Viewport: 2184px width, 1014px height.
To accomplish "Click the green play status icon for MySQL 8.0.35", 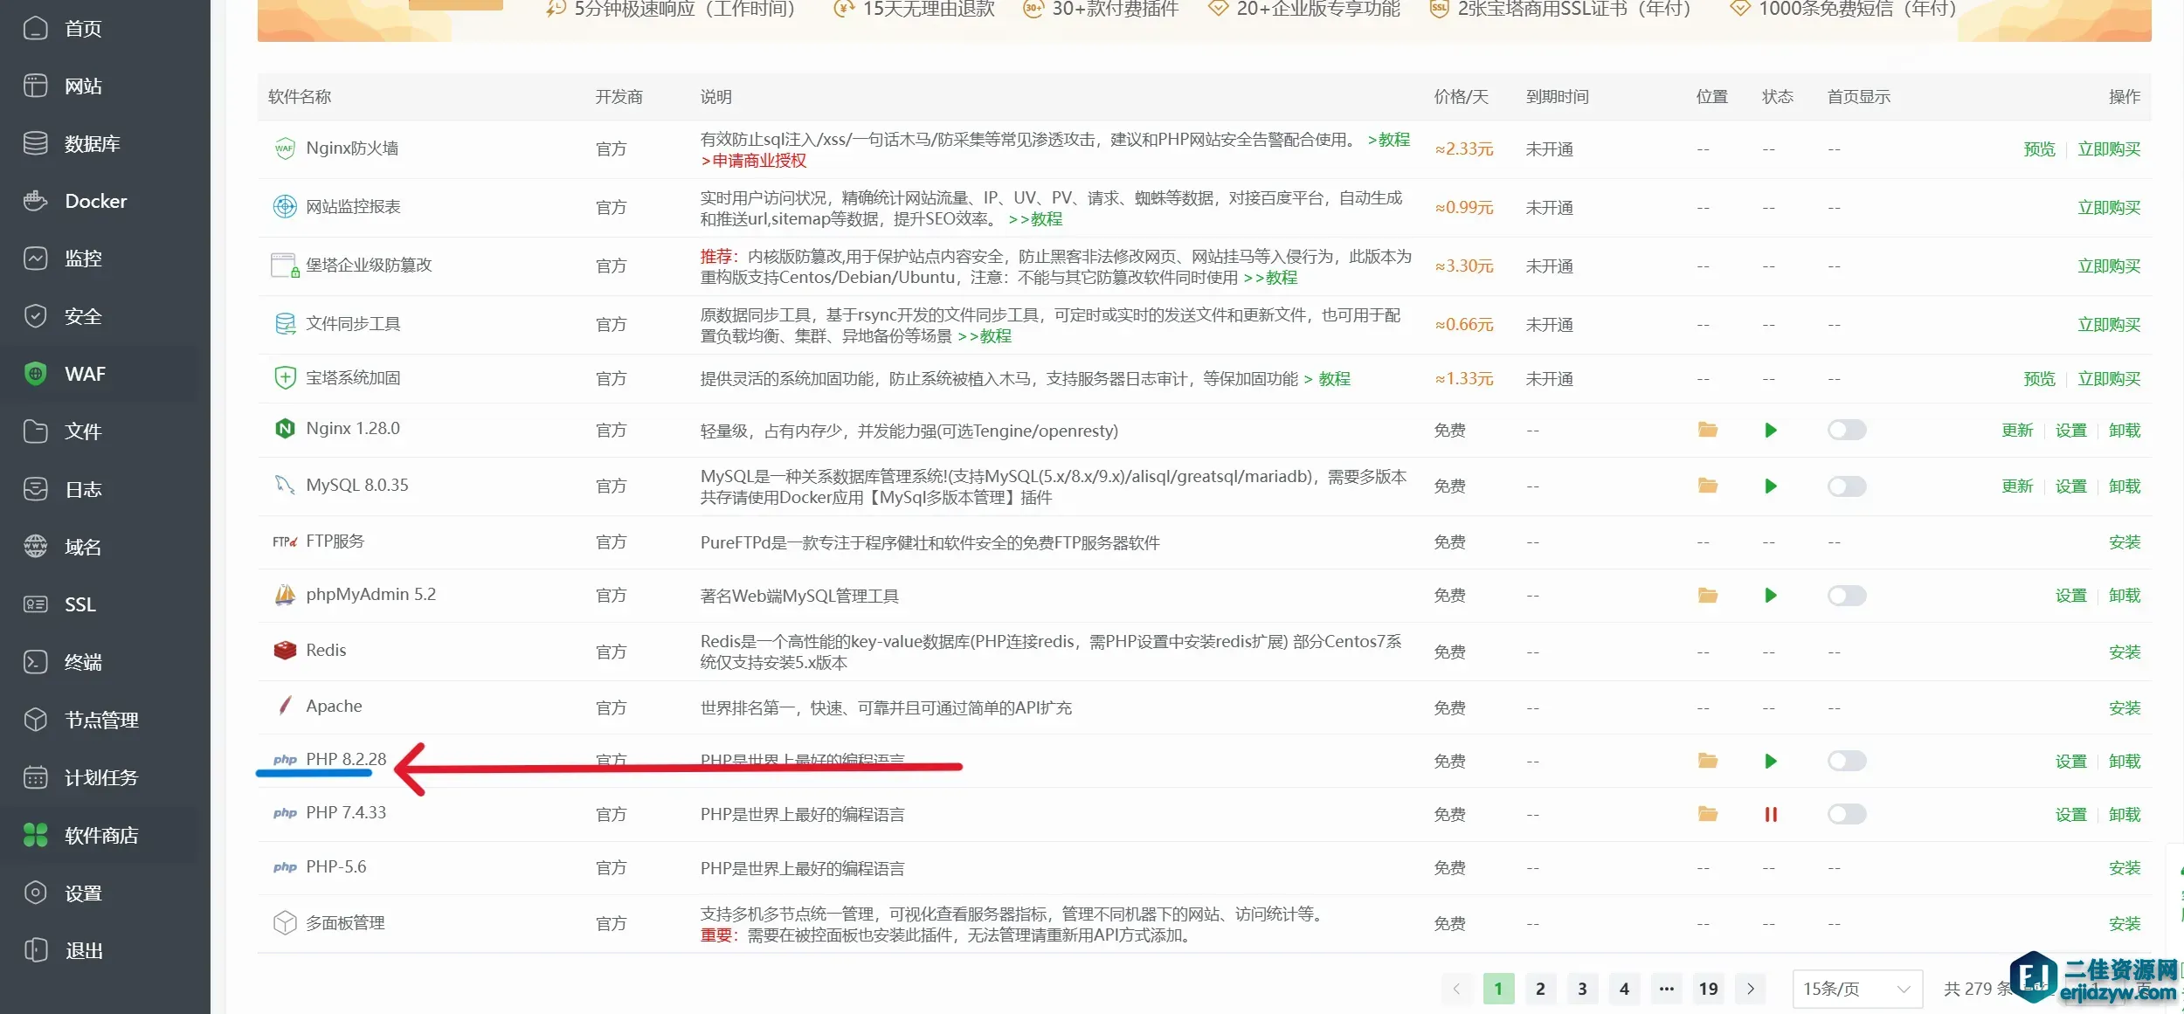I will point(1770,486).
